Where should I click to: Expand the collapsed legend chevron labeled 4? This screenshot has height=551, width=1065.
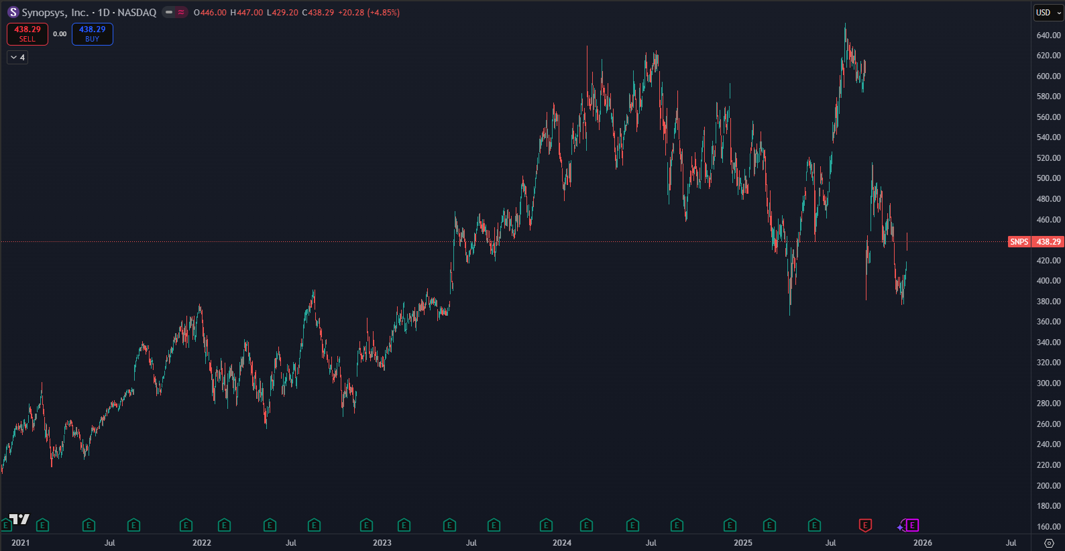pos(17,58)
